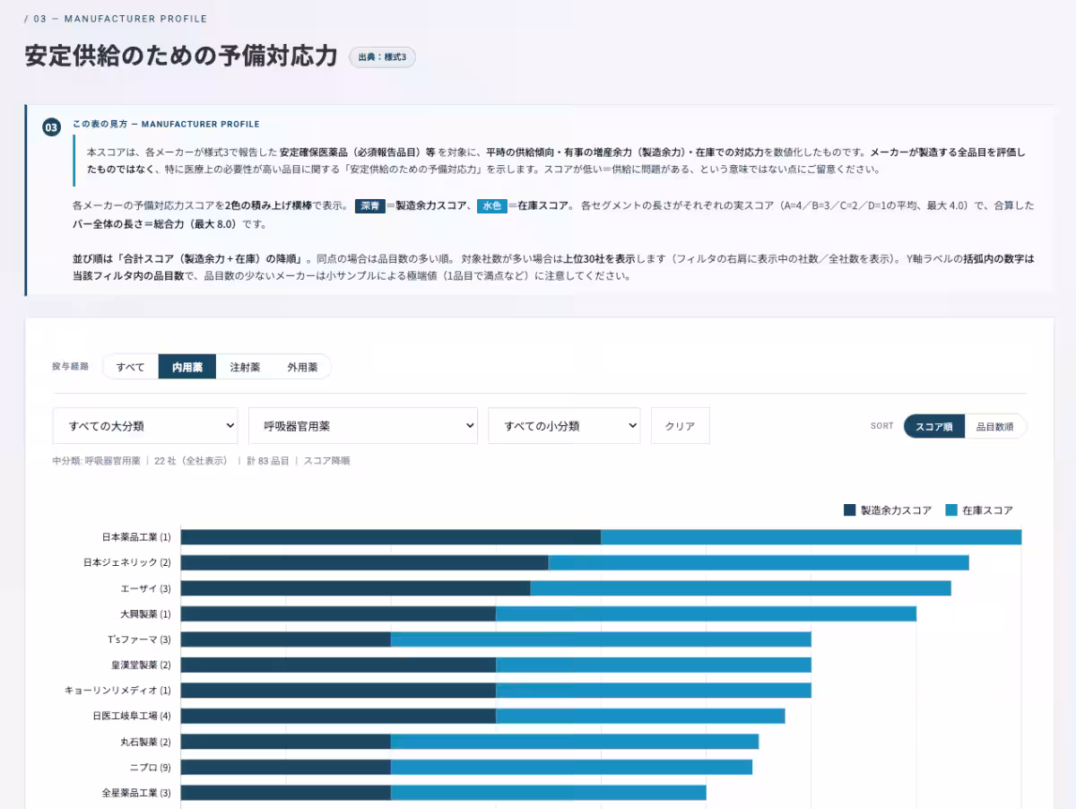Click the エーザイ (3) label
This screenshot has width=1076, height=809.
145,588
